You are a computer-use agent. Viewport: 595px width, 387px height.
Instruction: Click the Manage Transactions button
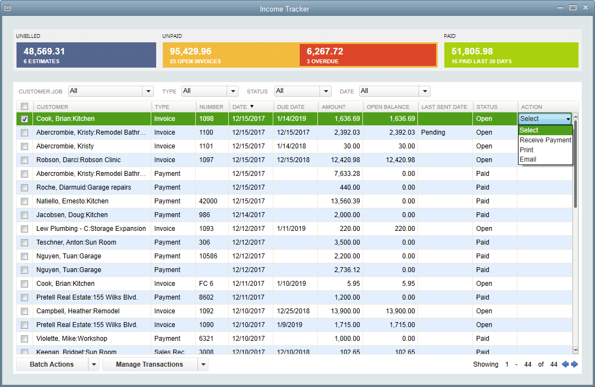(x=149, y=364)
